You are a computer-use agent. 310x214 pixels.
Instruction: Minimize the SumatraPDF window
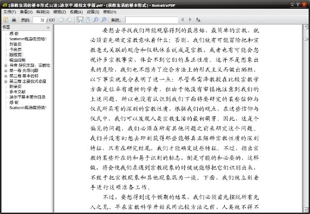[292, 5]
